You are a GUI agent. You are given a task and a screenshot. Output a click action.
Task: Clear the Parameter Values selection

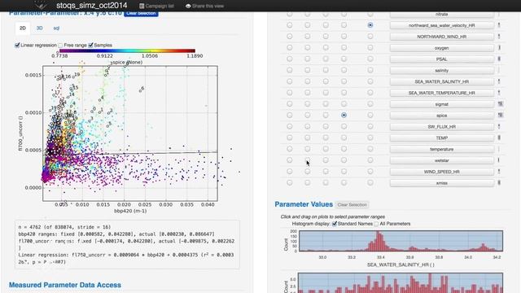(352, 204)
